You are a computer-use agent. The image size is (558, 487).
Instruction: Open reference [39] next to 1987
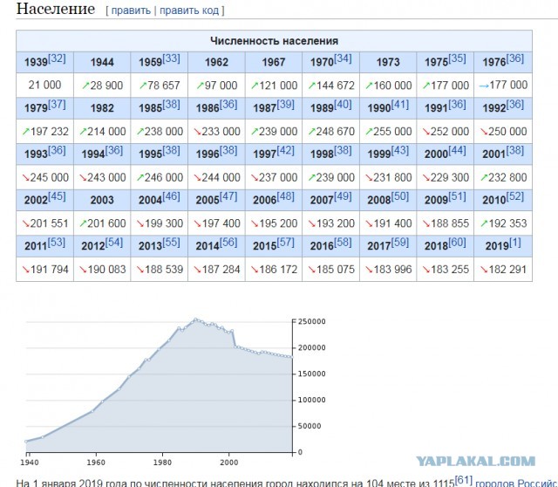pyautogui.click(x=285, y=105)
